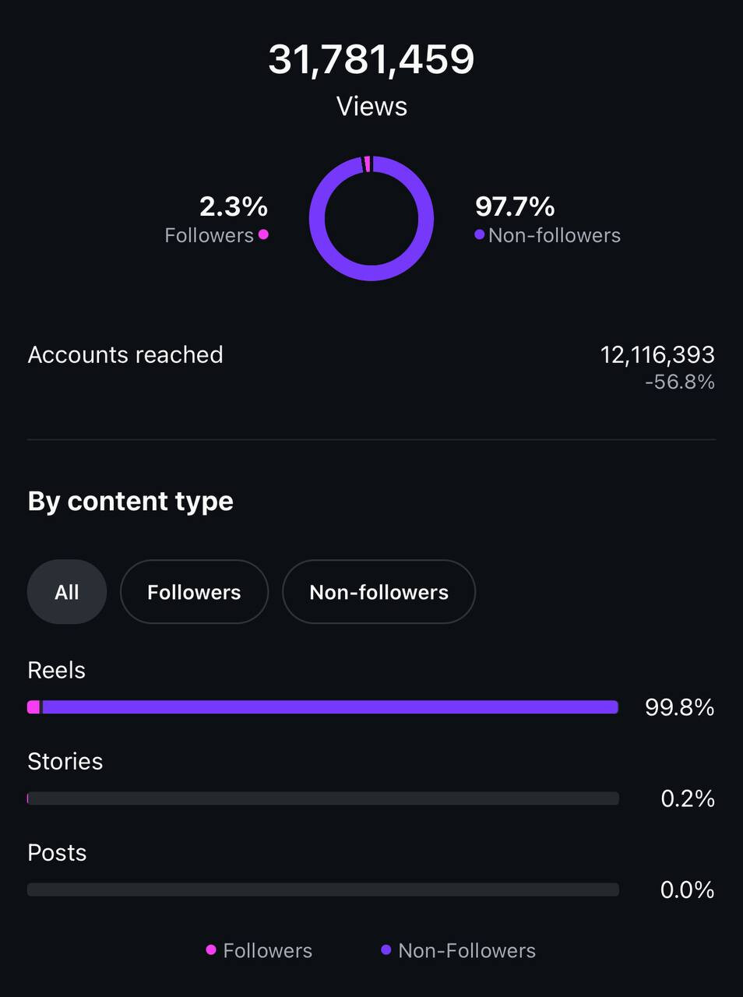This screenshot has width=743, height=997.
Task: Click the pink Followers legend dot at bottom
Action: 211,949
